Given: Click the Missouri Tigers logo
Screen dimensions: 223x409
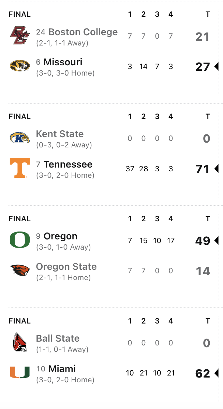Looking at the screenshot, I should pyautogui.click(x=20, y=66).
